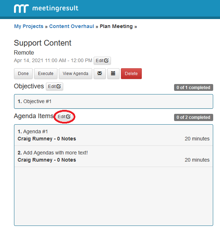The image size is (220, 232).
Task: Click the envelope email icon button
Action: click(x=99, y=74)
